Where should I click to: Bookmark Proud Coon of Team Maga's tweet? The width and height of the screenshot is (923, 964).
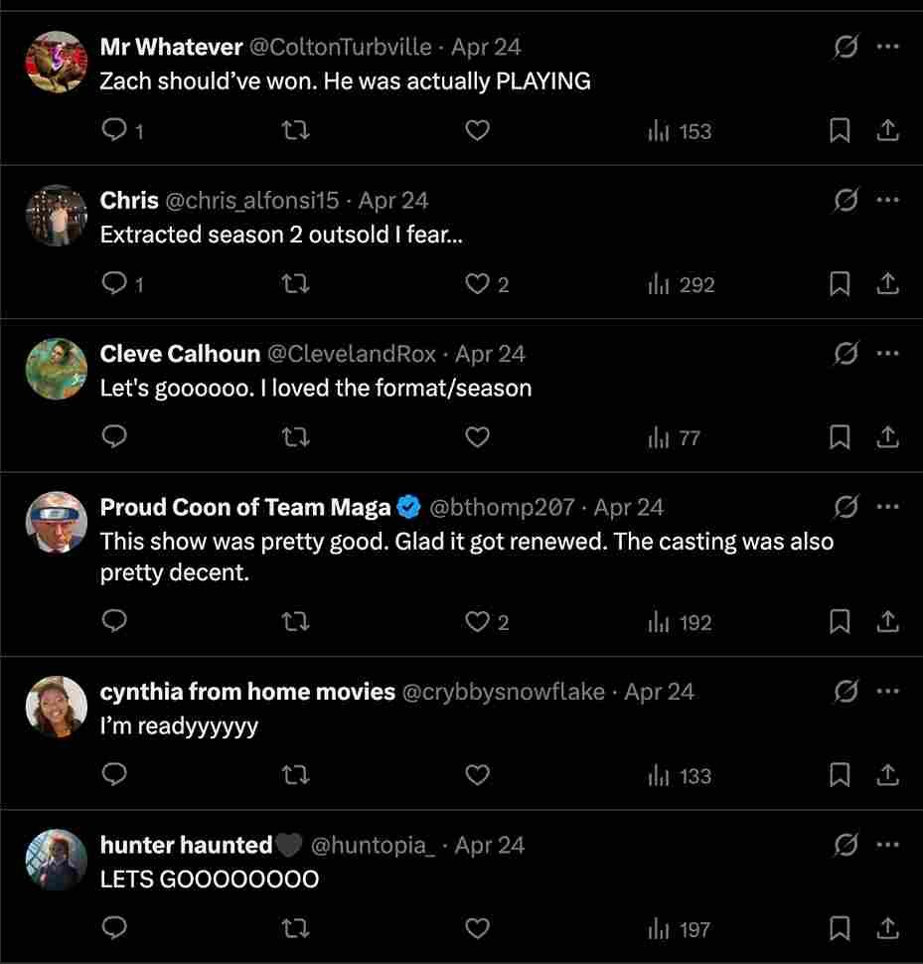(x=840, y=621)
